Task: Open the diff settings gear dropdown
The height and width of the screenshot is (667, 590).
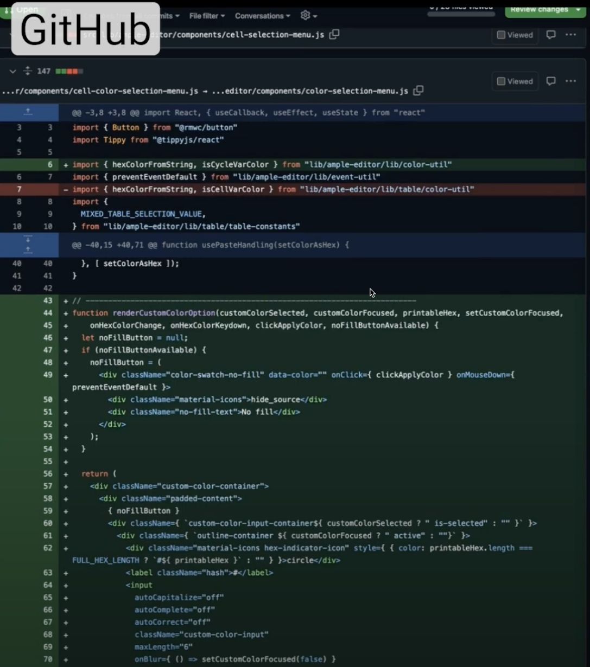Action: tap(309, 16)
